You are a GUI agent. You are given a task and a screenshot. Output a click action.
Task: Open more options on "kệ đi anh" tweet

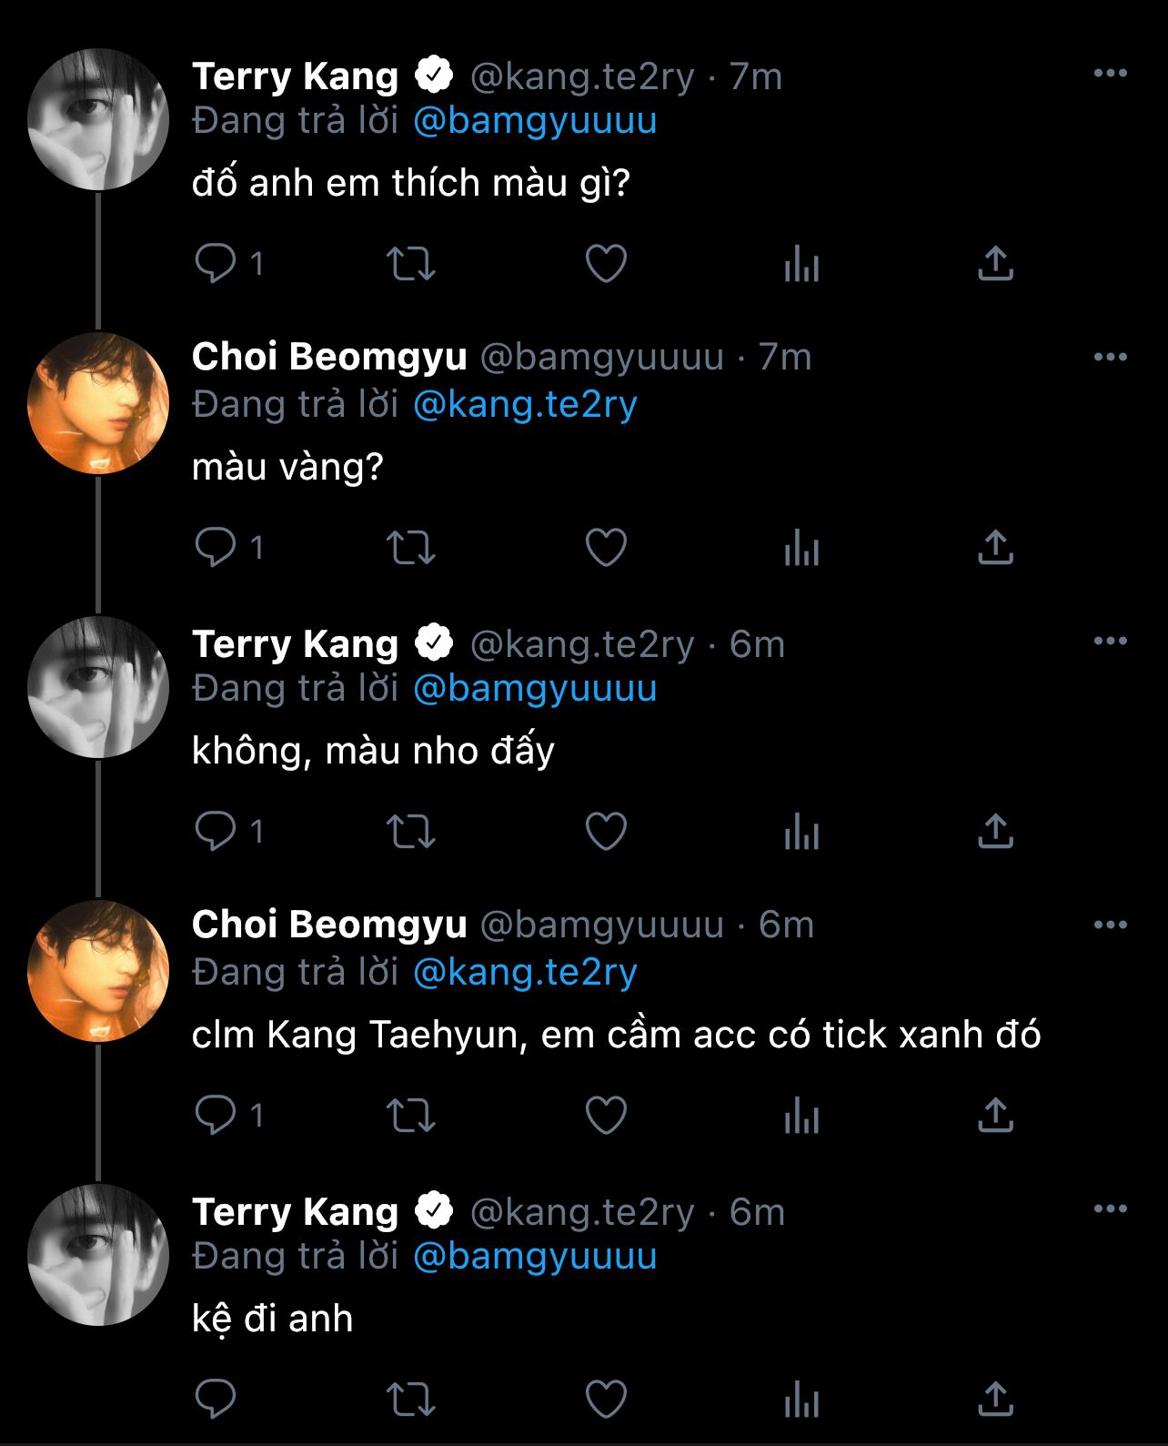(1110, 1209)
